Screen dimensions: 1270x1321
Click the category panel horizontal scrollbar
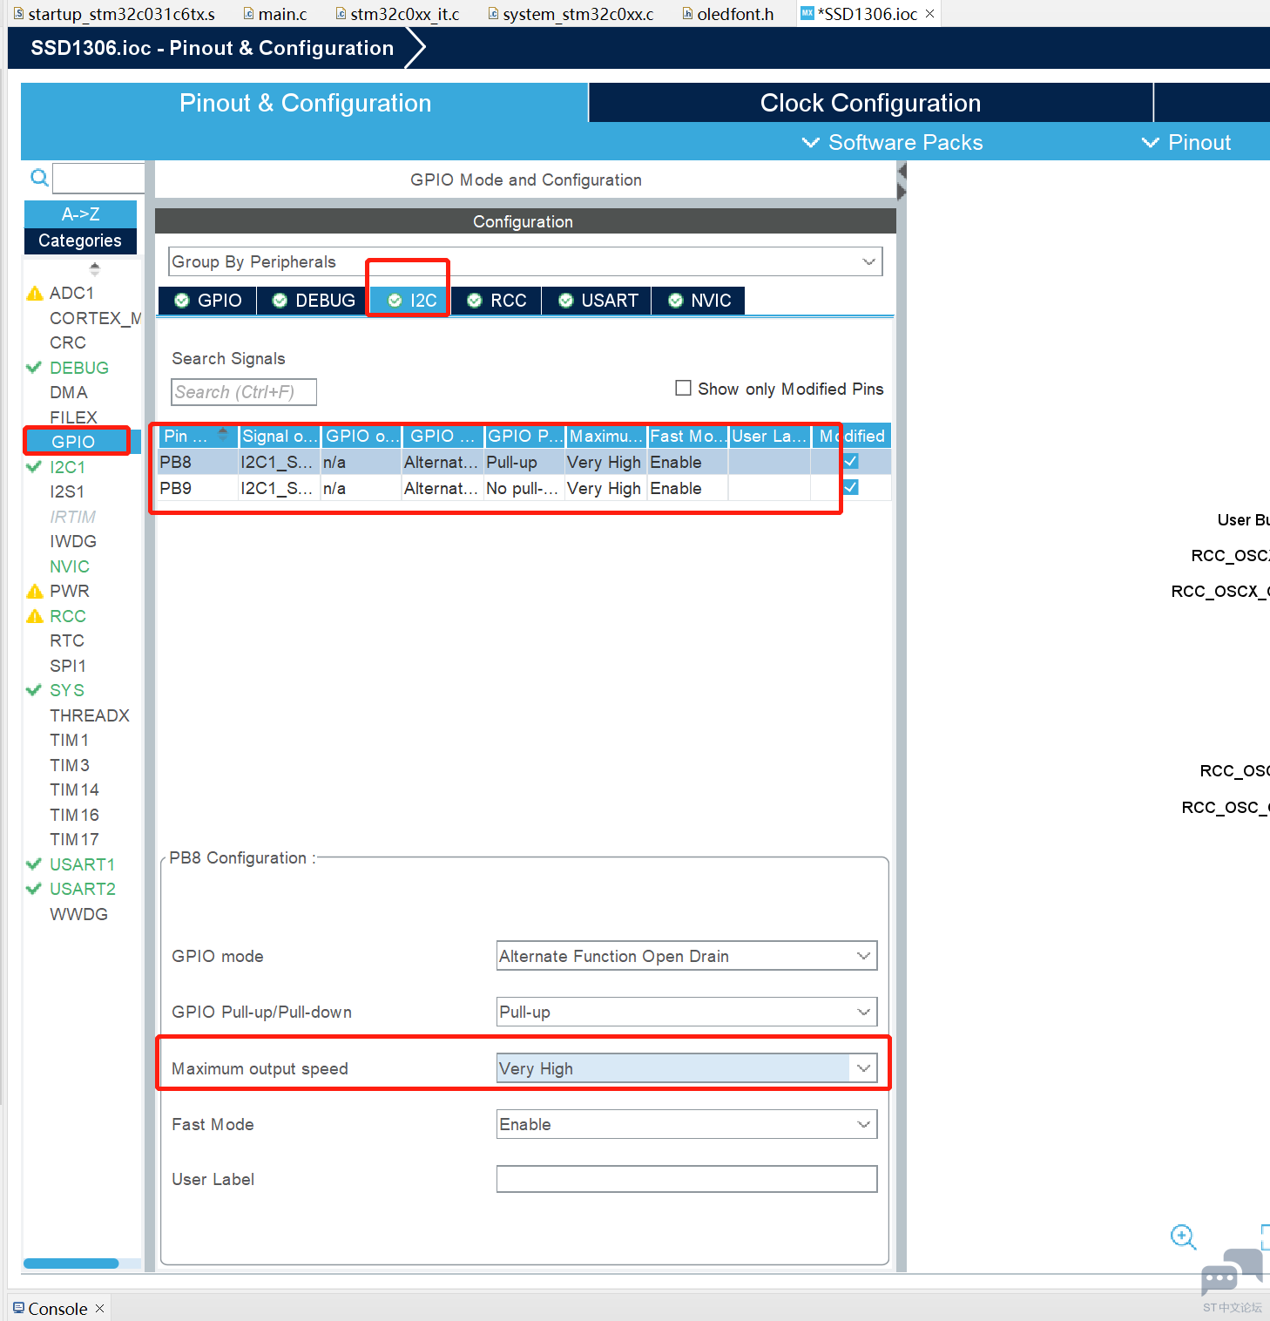[x=71, y=1263]
